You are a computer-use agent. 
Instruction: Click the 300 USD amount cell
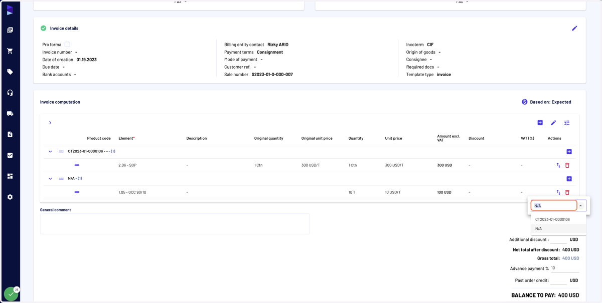pos(444,165)
